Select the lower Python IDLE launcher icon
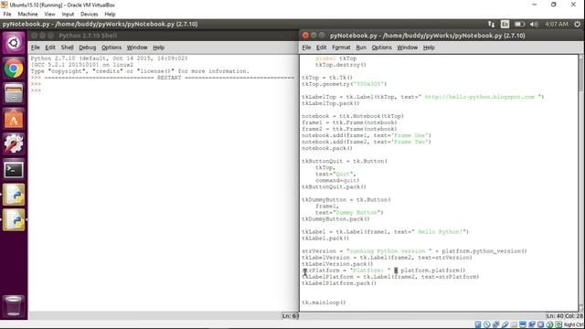 coord(14,219)
